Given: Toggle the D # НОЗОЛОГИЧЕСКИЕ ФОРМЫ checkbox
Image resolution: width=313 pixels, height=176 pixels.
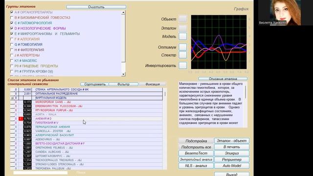Looking at the screenshot, I should pyautogui.click(x=12, y=28).
